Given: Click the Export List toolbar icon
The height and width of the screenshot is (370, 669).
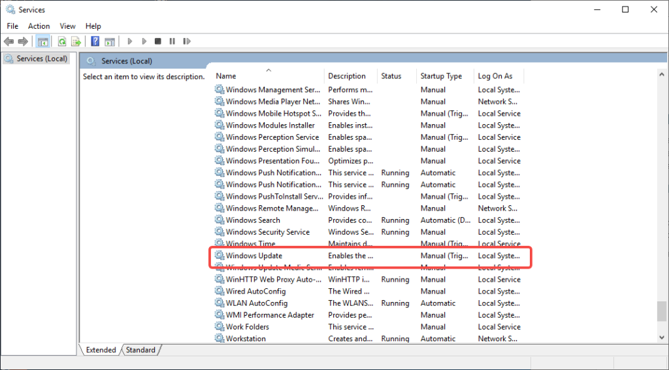Looking at the screenshot, I should (x=76, y=41).
